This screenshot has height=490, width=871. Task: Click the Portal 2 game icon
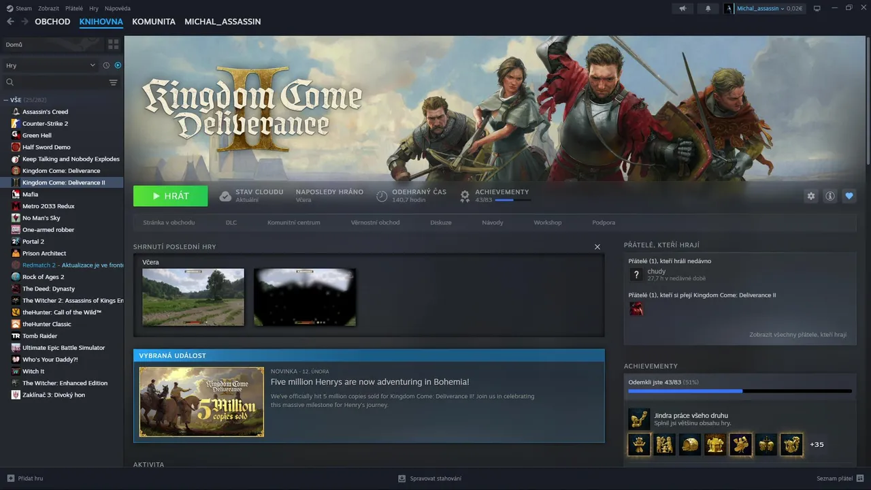click(16, 242)
